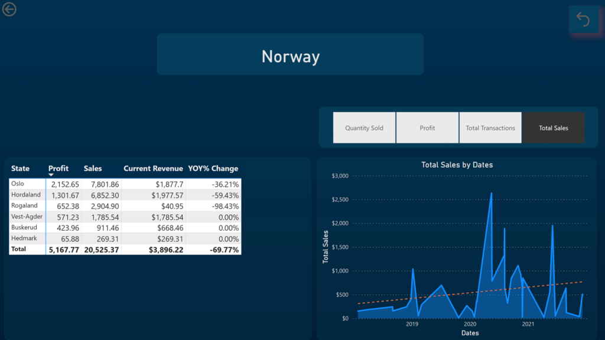Click the 2020 label on Dates axis
The width and height of the screenshot is (605, 340).
pos(470,324)
